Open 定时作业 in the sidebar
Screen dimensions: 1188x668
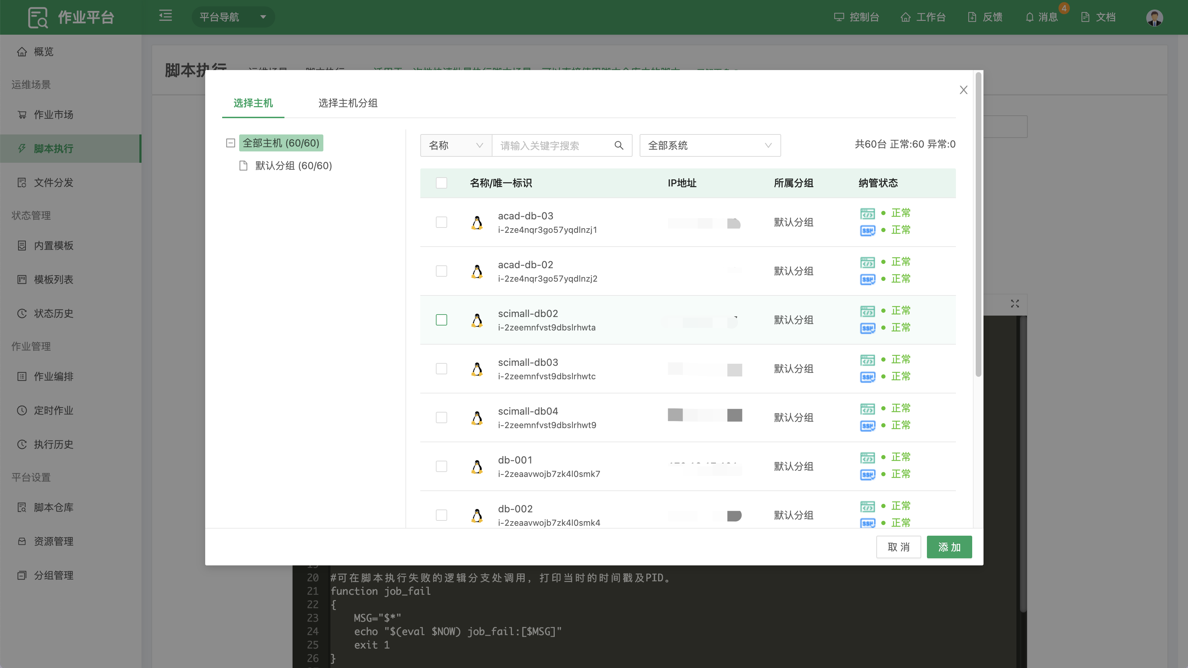tap(70, 410)
